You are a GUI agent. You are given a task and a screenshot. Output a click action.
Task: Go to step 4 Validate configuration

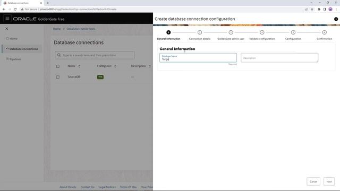(x=262, y=32)
